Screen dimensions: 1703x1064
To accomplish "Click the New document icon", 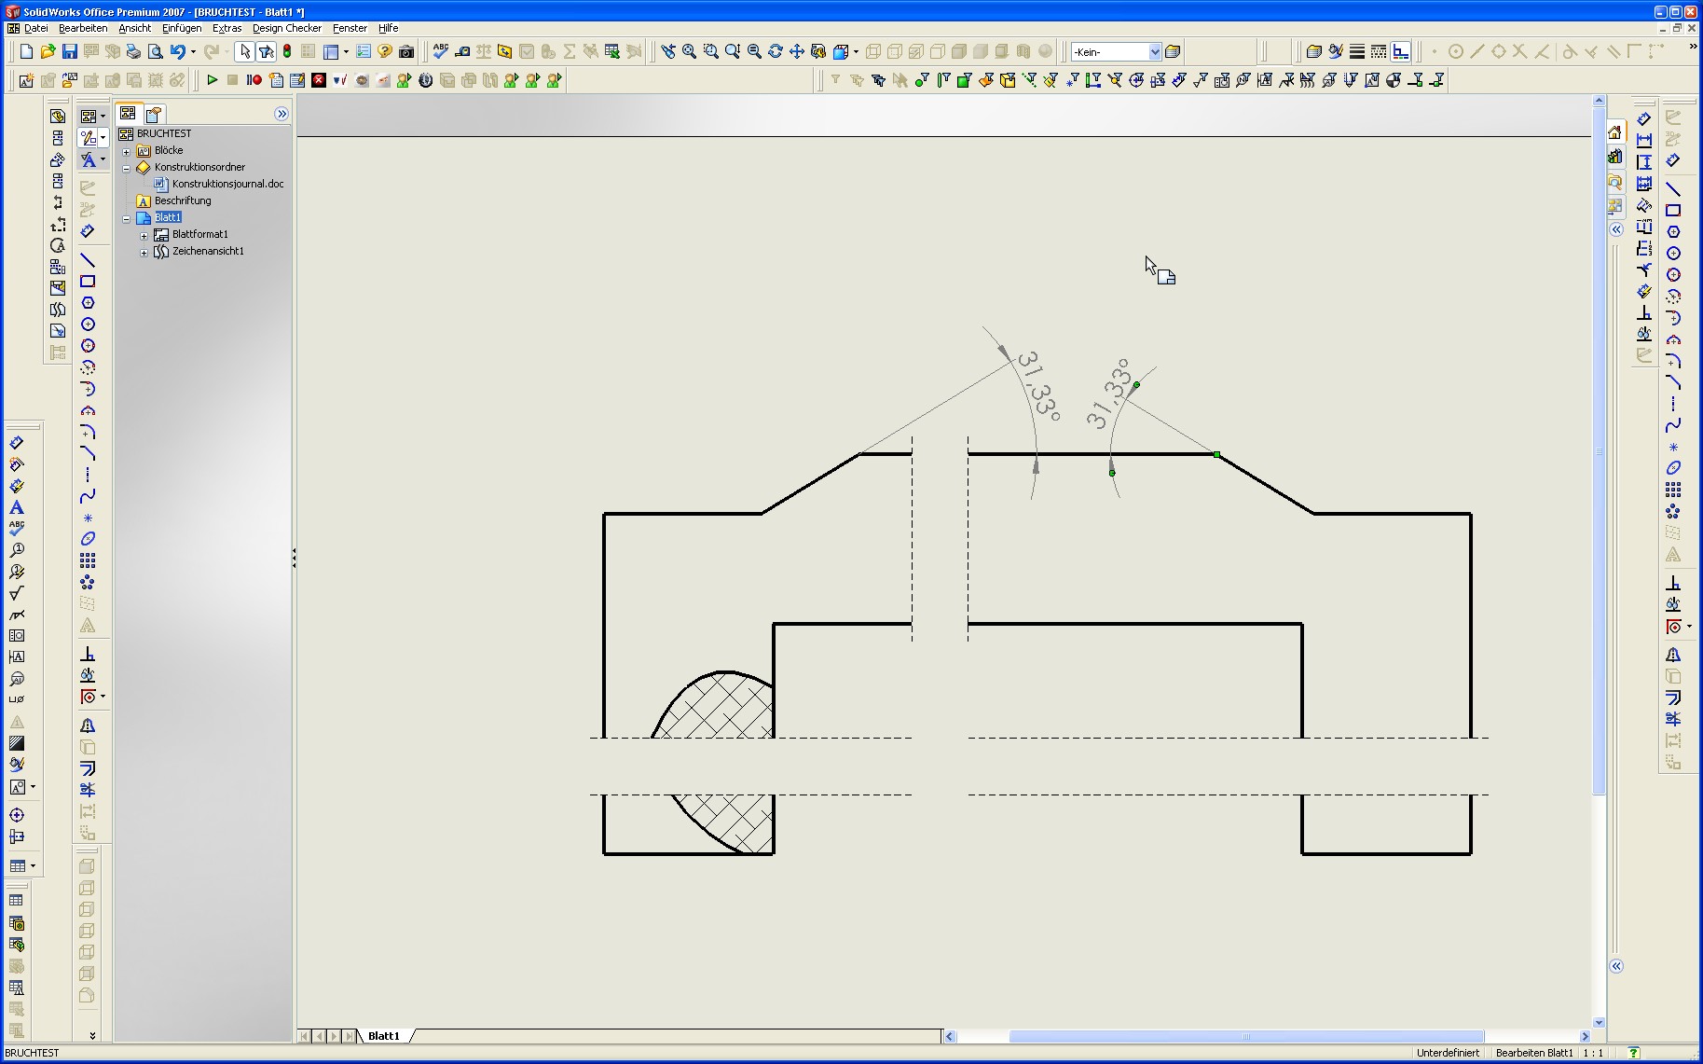I will tap(26, 51).
